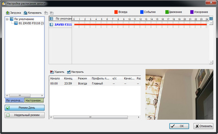Click the Настроить configure icon
218x134 pixels.
pyautogui.click(x=69, y=72)
